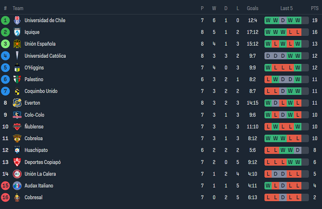322x209 pixels.
Task: Click the Iquique team logo
Action: coord(17,32)
